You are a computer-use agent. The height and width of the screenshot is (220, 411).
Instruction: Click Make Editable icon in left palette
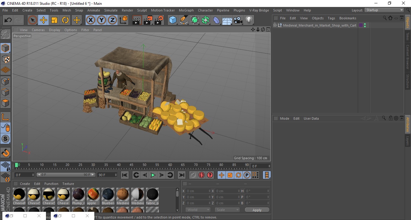pyautogui.click(x=5, y=34)
